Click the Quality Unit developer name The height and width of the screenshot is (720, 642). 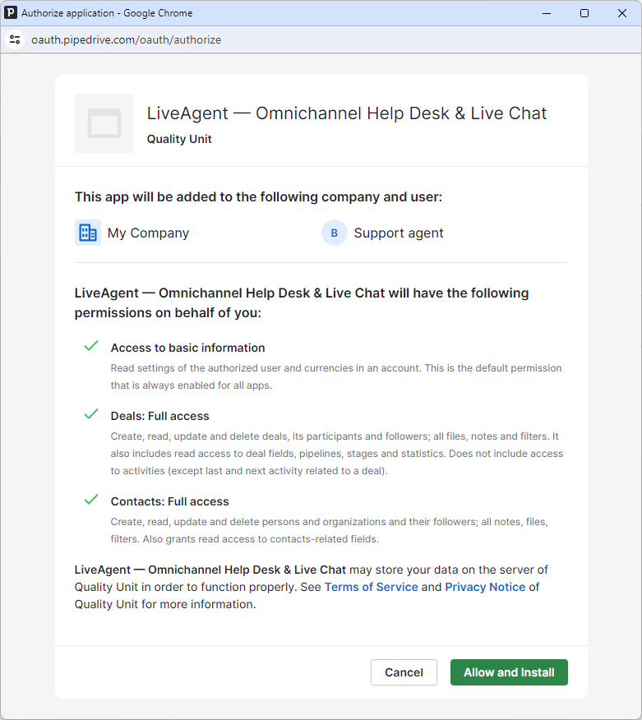tap(179, 139)
